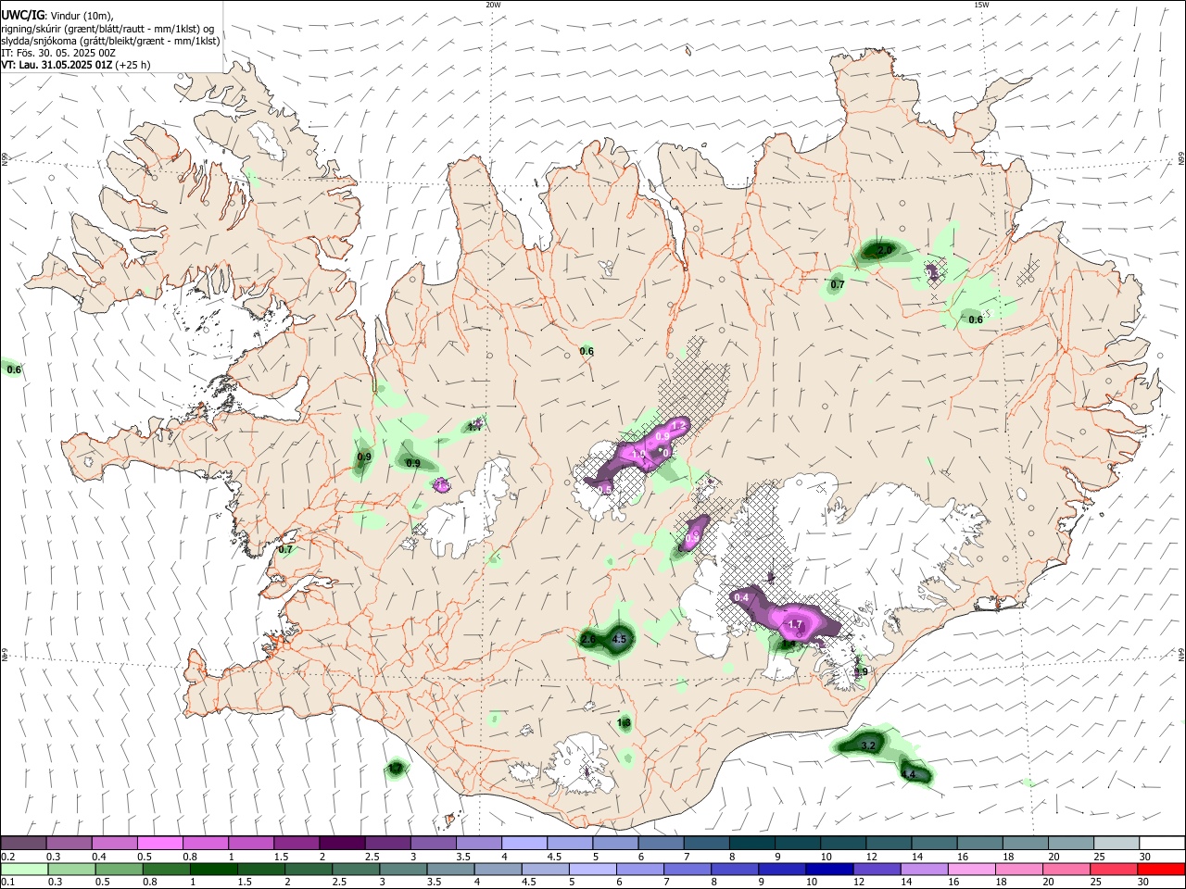Viewport: 1186px width, 889px height.
Task: Click the "4.5" rain value on the map
Action: click(x=620, y=639)
